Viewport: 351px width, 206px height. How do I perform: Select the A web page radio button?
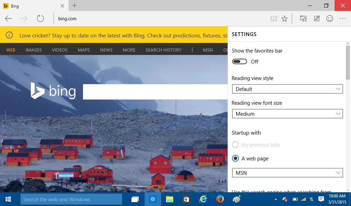(x=235, y=158)
